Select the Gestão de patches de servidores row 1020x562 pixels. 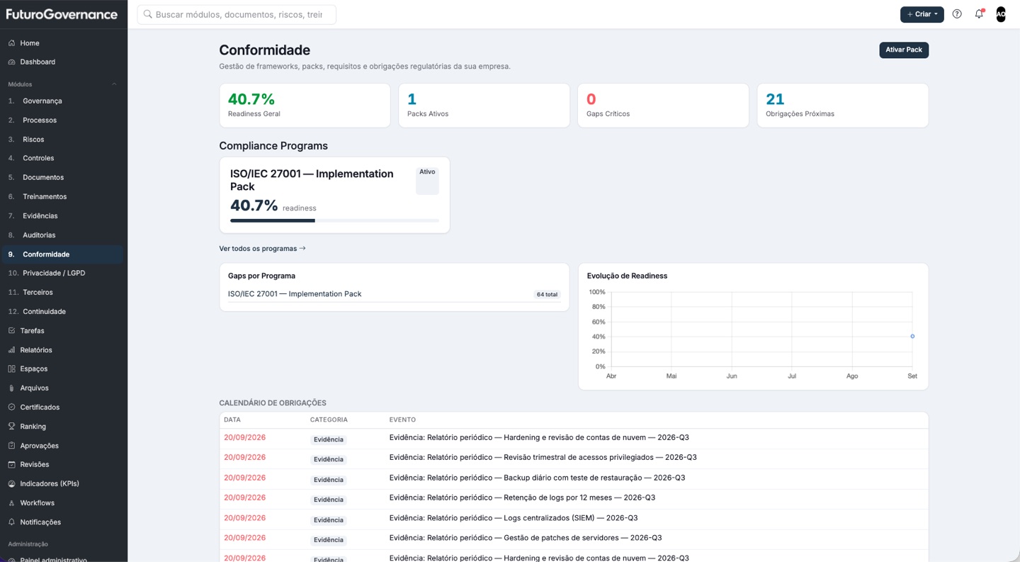(x=574, y=539)
